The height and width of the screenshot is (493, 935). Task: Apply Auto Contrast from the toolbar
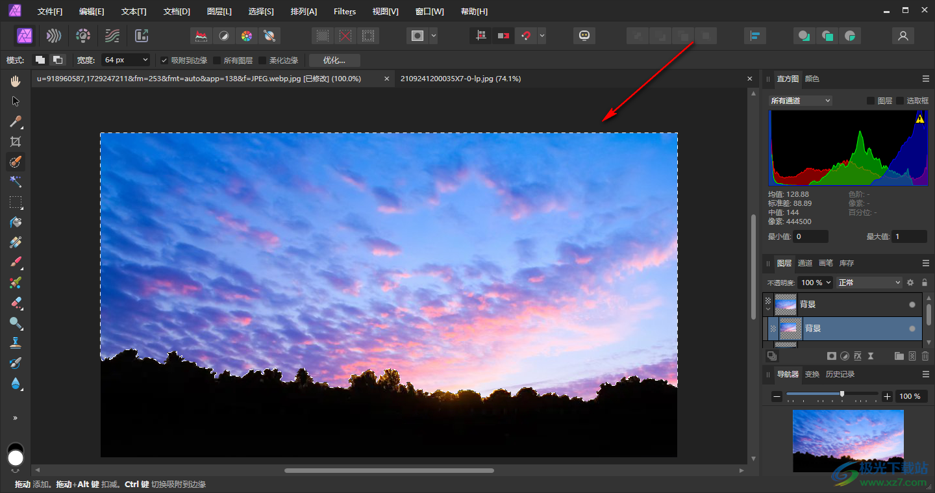(224, 36)
